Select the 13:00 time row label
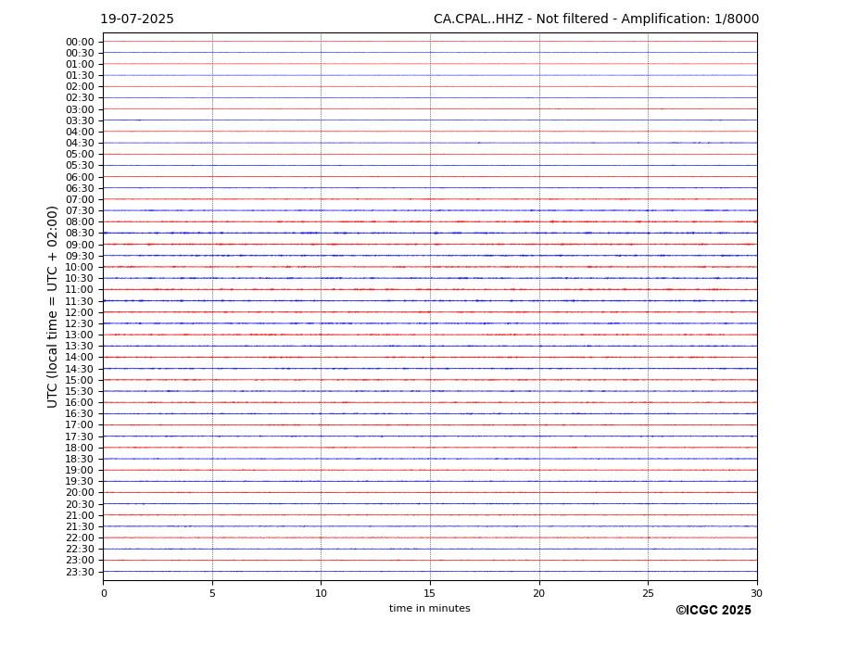 [x=80, y=335]
